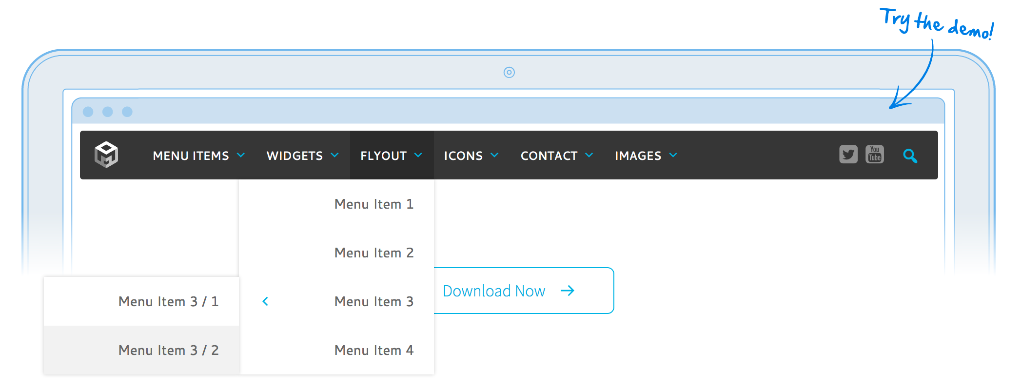
Task: Choose submenu Menu Item 3 / 1
Action: [x=168, y=302]
